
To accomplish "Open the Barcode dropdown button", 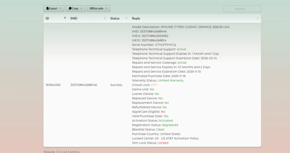I will [98, 8].
